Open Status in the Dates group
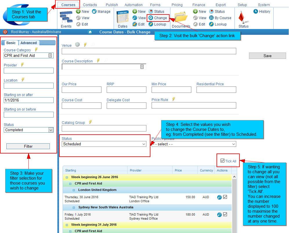Screen dimensions: 289x233 coord(157,11)
